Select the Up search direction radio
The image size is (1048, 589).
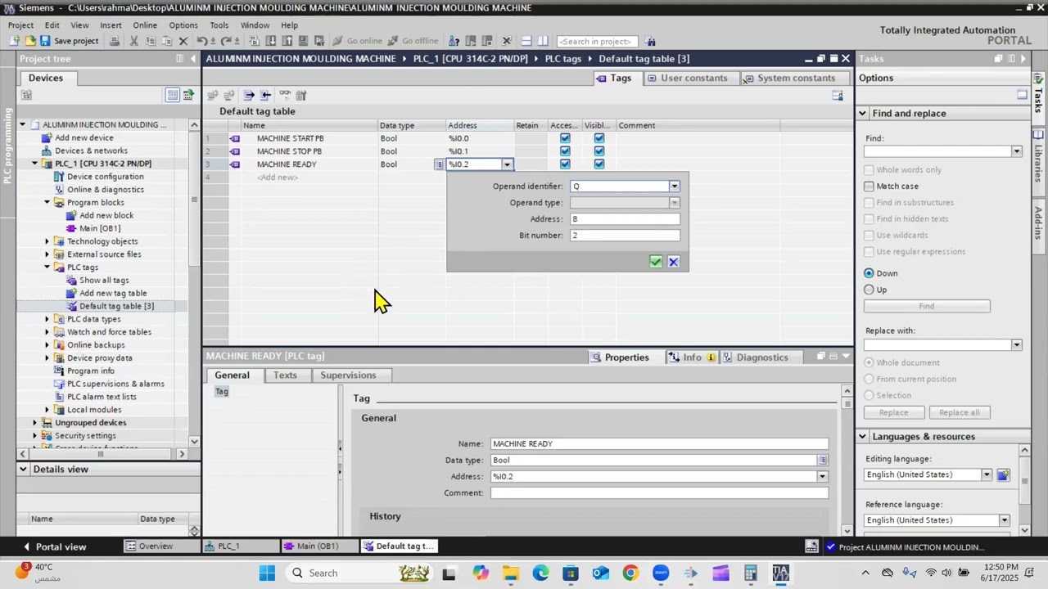tap(869, 290)
